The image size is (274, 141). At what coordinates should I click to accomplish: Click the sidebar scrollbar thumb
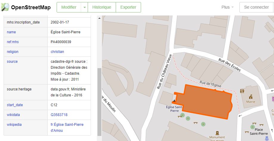tap(99, 102)
